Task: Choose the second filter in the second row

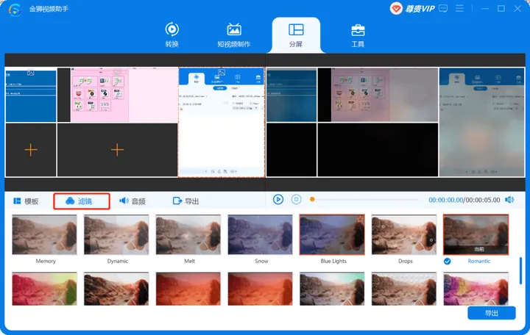Action: point(116,289)
